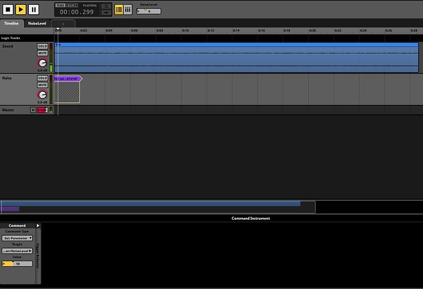Pause playback with the Pause button
This screenshot has width=423, height=289.
34,10
